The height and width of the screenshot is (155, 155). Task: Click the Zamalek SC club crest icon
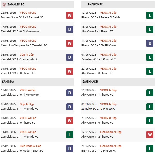[4, 5]
